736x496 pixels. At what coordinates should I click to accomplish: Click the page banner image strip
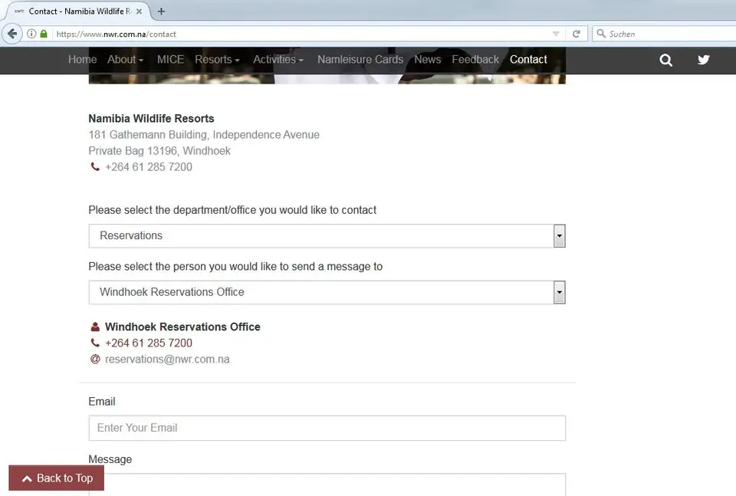pos(327,79)
